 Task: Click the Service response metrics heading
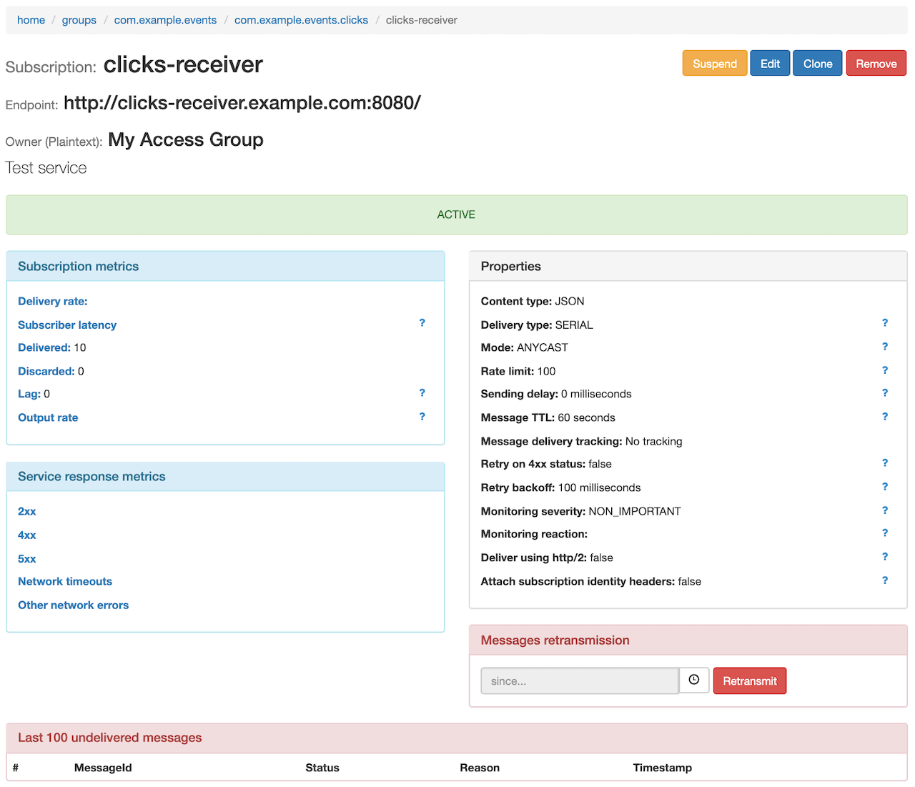point(91,476)
